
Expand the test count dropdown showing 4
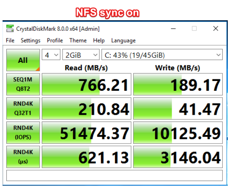[x=51, y=54]
